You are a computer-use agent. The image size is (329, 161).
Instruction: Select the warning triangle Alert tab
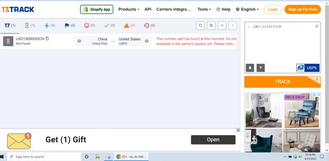(130, 25)
